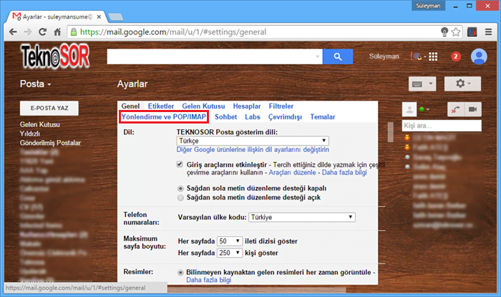Image resolution: width=501 pixels, height=297 pixels.
Task: Open the Sohbet tab
Action: click(225, 117)
